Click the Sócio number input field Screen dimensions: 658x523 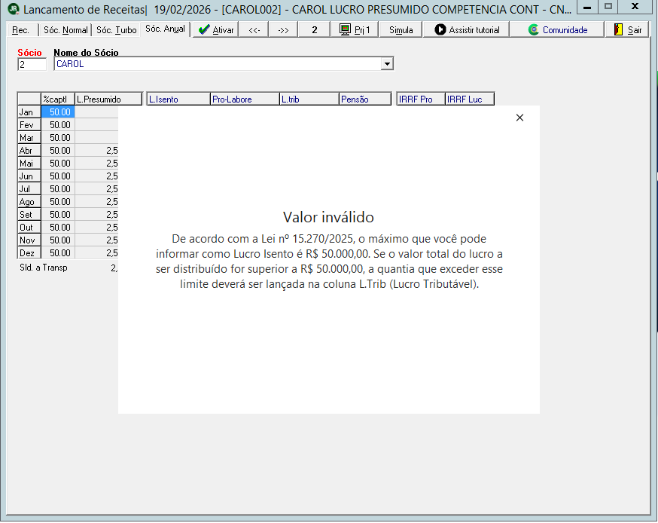(32, 64)
